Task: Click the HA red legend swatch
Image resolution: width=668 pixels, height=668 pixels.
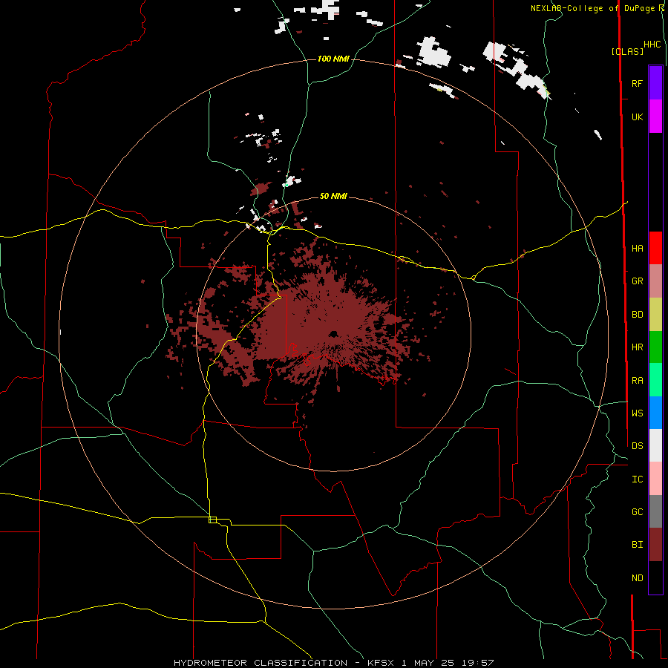Action: click(655, 248)
